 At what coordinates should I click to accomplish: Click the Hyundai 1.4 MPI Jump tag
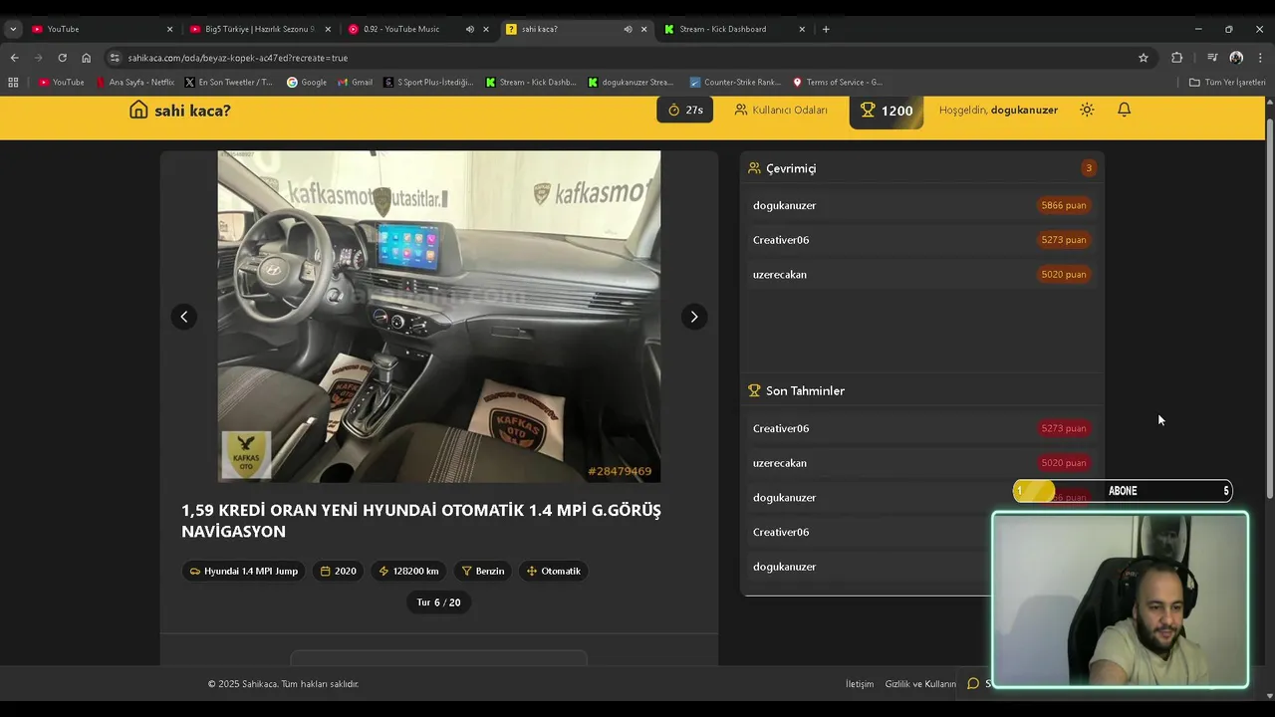click(x=243, y=571)
